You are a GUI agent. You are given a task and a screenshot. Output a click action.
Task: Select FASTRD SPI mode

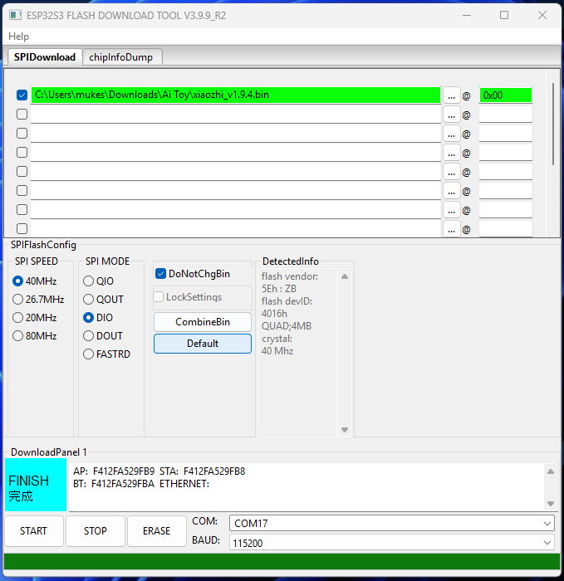pos(107,354)
